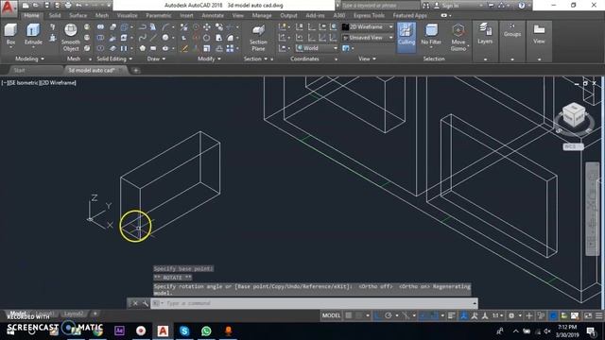Toggle grid display in status bar
Screen dimensions: 605x340
[349, 315]
